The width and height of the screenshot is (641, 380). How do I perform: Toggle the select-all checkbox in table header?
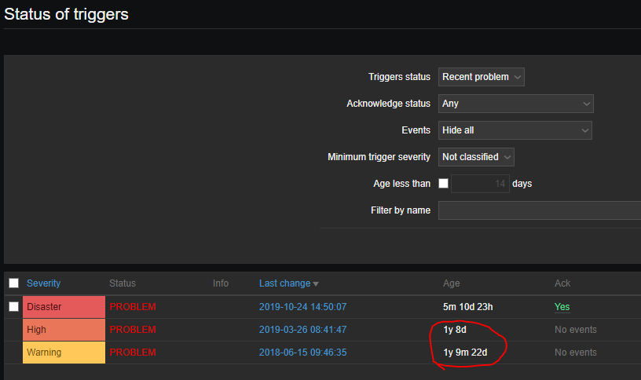(x=14, y=283)
